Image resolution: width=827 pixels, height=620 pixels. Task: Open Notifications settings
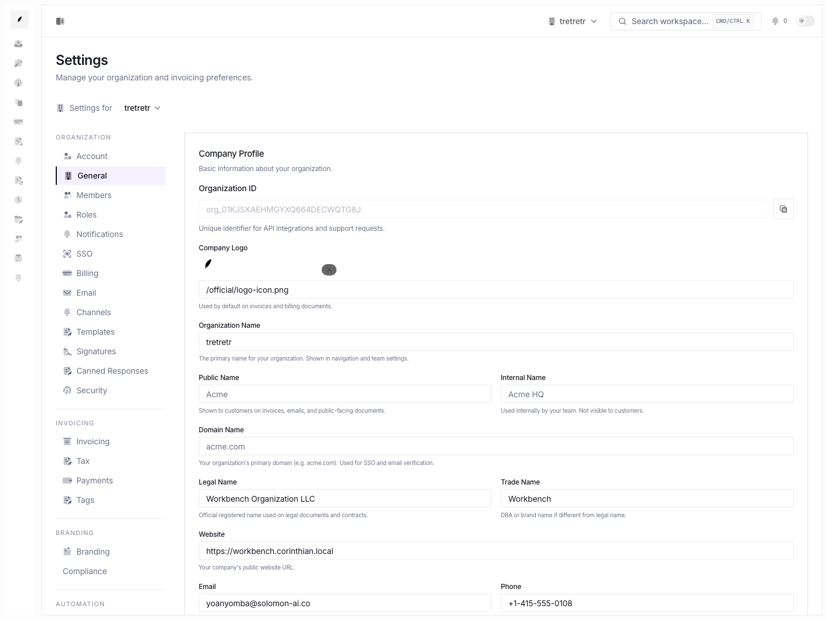[111, 234]
